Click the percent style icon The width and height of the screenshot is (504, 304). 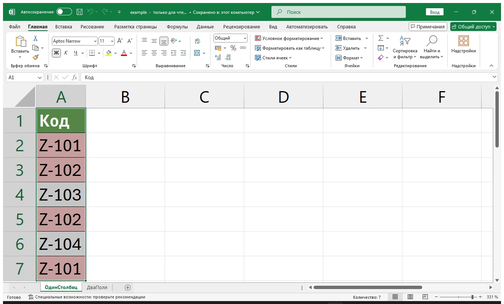click(233, 48)
